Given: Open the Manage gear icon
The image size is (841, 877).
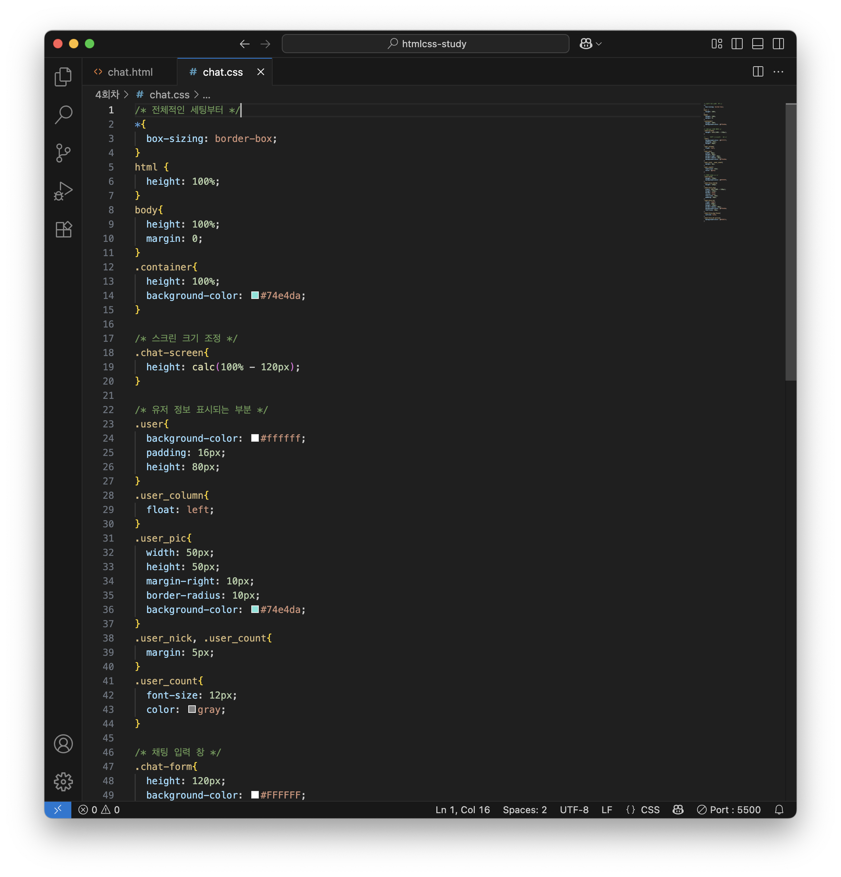Looking at the screenshot, I should coord(63,782).
